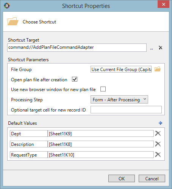Clear the Shortcut Target with X icon
This screenshot has height=189, width=172.
point(161,48)
